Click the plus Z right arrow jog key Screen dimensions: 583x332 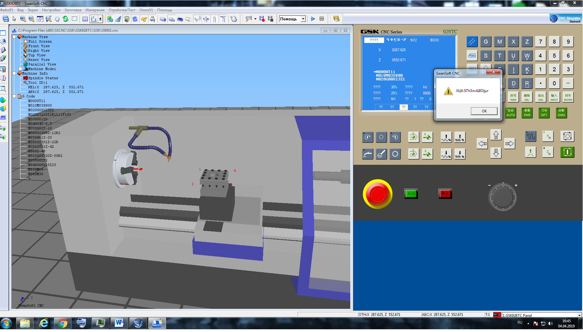510,143
